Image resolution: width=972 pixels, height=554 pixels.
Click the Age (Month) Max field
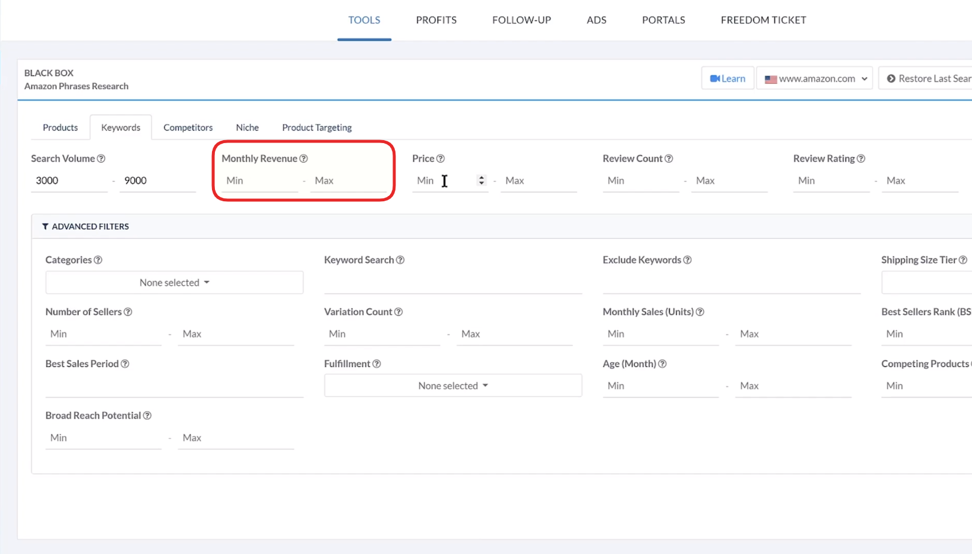point(793,386)
